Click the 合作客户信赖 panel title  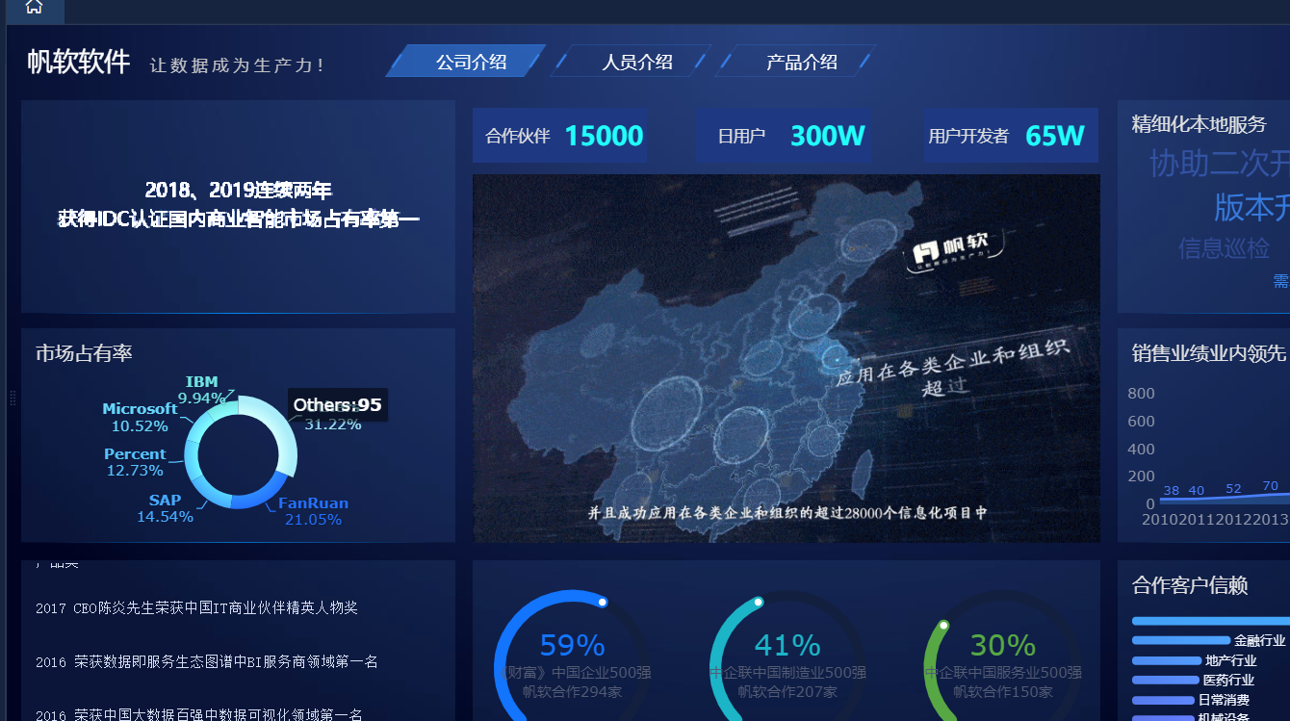[1190, 584]
